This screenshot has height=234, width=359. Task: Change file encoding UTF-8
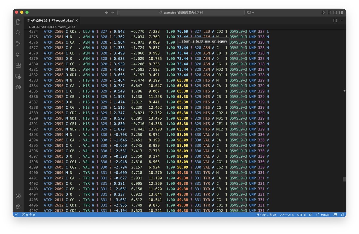point(301,215)
